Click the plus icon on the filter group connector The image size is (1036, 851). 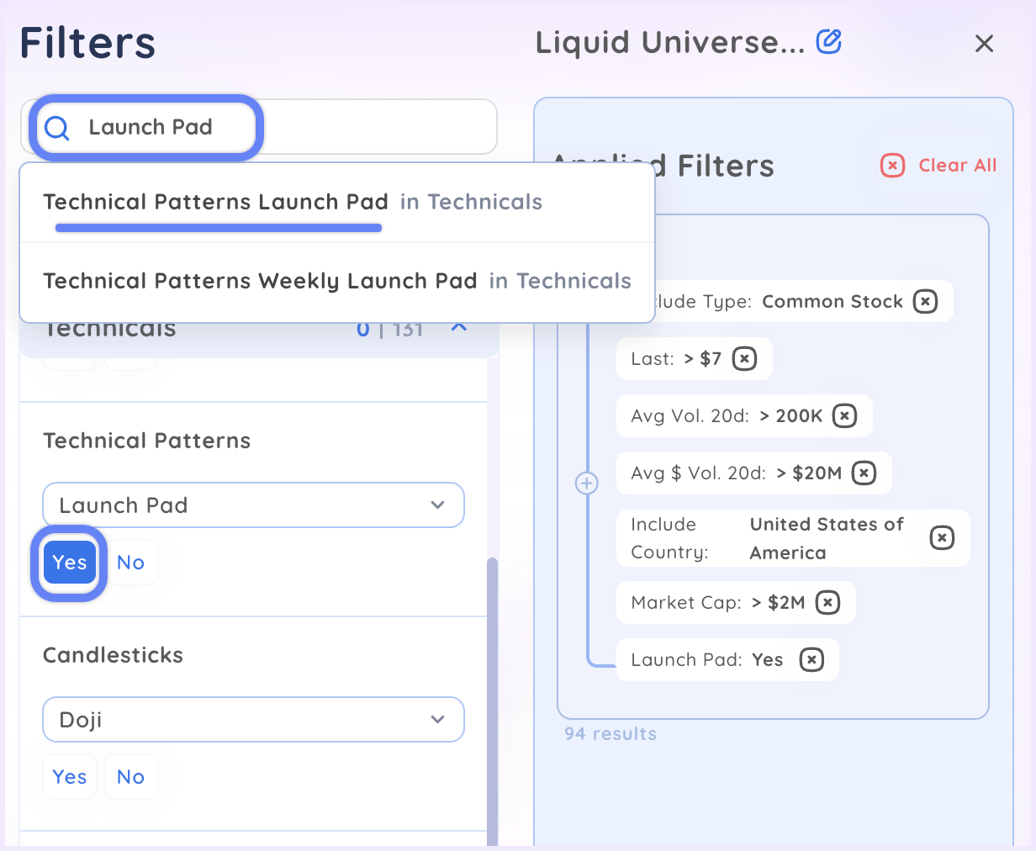coord(586,483)
